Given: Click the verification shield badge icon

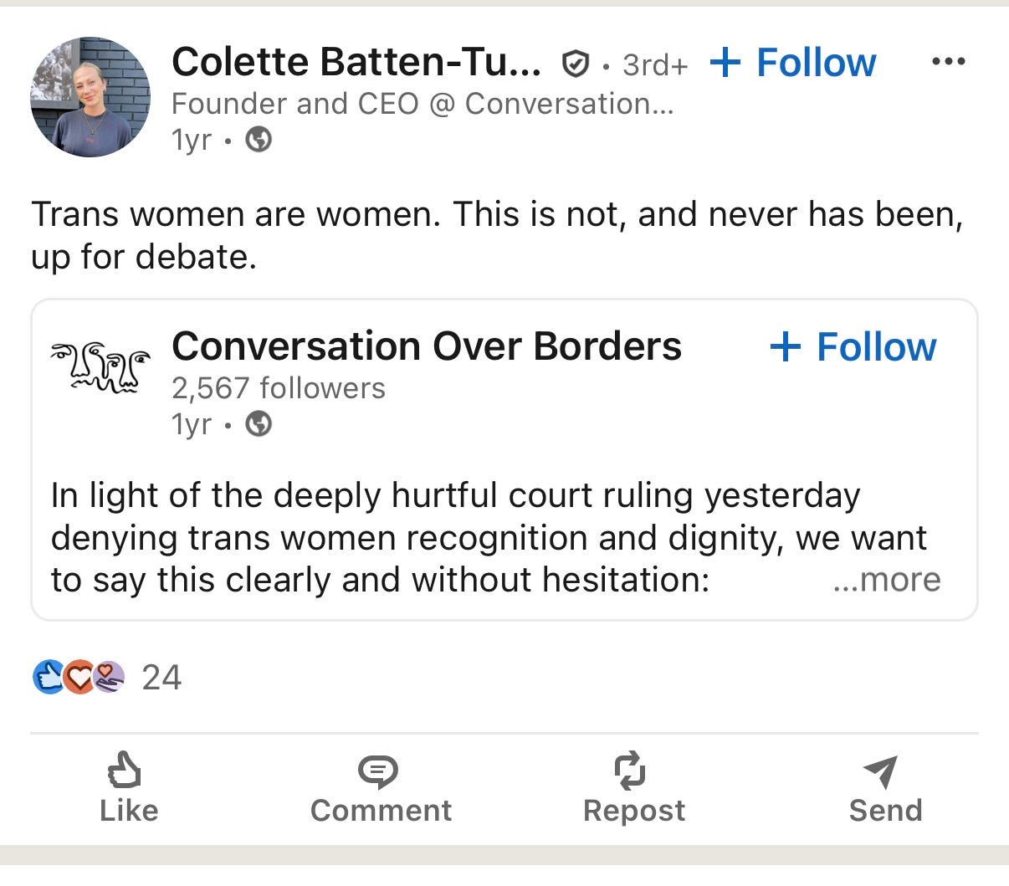Looking at the screenshot, I should [x=575, y=64].
